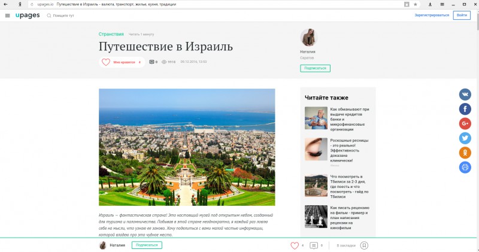479x252 pixels.
Task: Open article 'Роскошные ресницы - это реально!'
Action: (349, 150)
